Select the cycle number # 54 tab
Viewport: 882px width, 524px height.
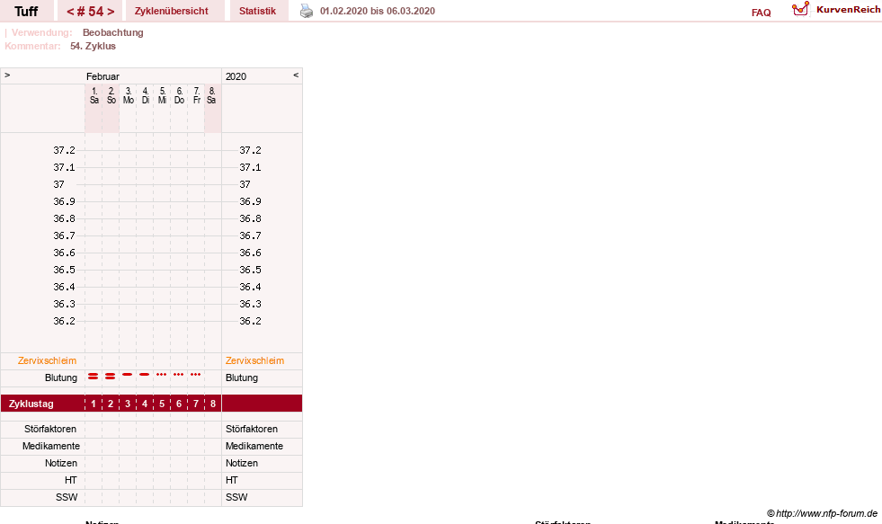pyautogui.click(x=90, y=11)
